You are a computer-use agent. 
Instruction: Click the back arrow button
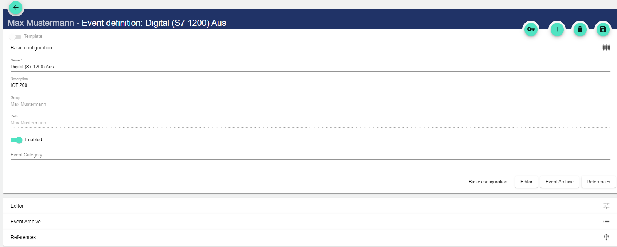tap(16, 7)
